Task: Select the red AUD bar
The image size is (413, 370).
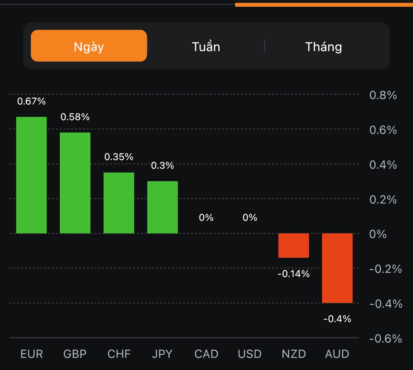Action: tap(337, 268)
